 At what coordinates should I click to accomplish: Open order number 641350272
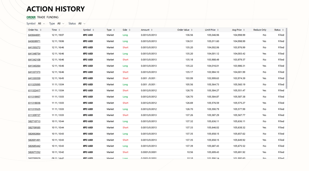click(34, 47)
